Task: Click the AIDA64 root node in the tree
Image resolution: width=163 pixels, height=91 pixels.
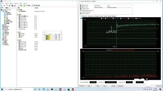Action: (x=6, y=10)
